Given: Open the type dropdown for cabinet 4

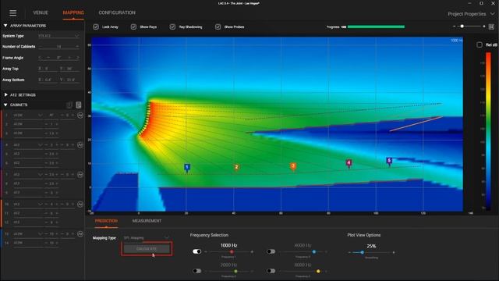Looking at the screenshot, I should coord(40,145).
